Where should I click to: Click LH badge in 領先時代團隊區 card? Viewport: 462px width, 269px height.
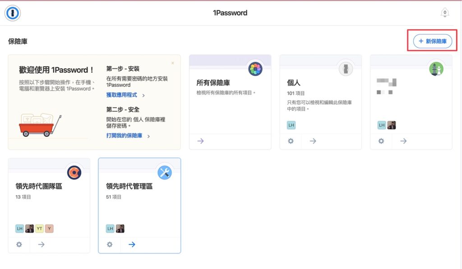20,229
